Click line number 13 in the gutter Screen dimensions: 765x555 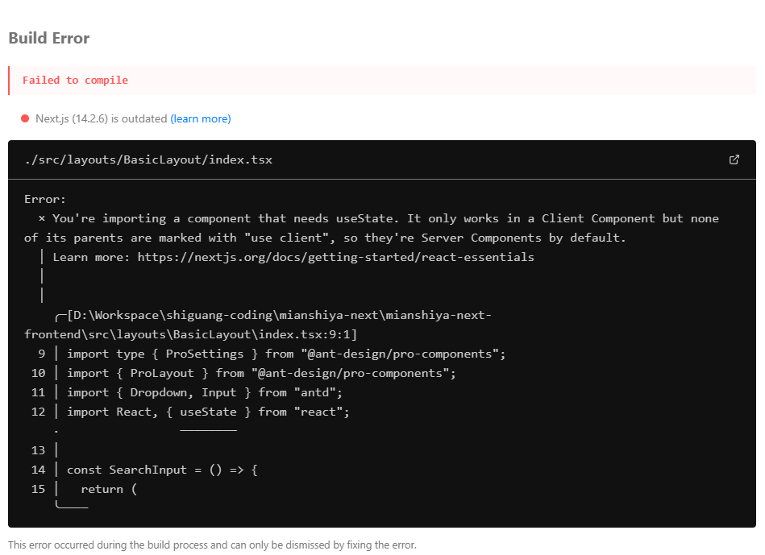coord(38,450)
